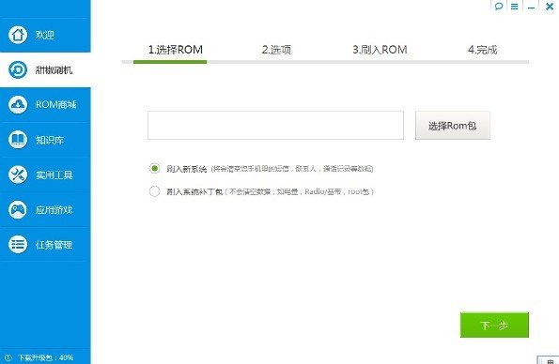The image size is (559, 364).
Task: Click the green 下一步 button
Action: pos(494,325)
